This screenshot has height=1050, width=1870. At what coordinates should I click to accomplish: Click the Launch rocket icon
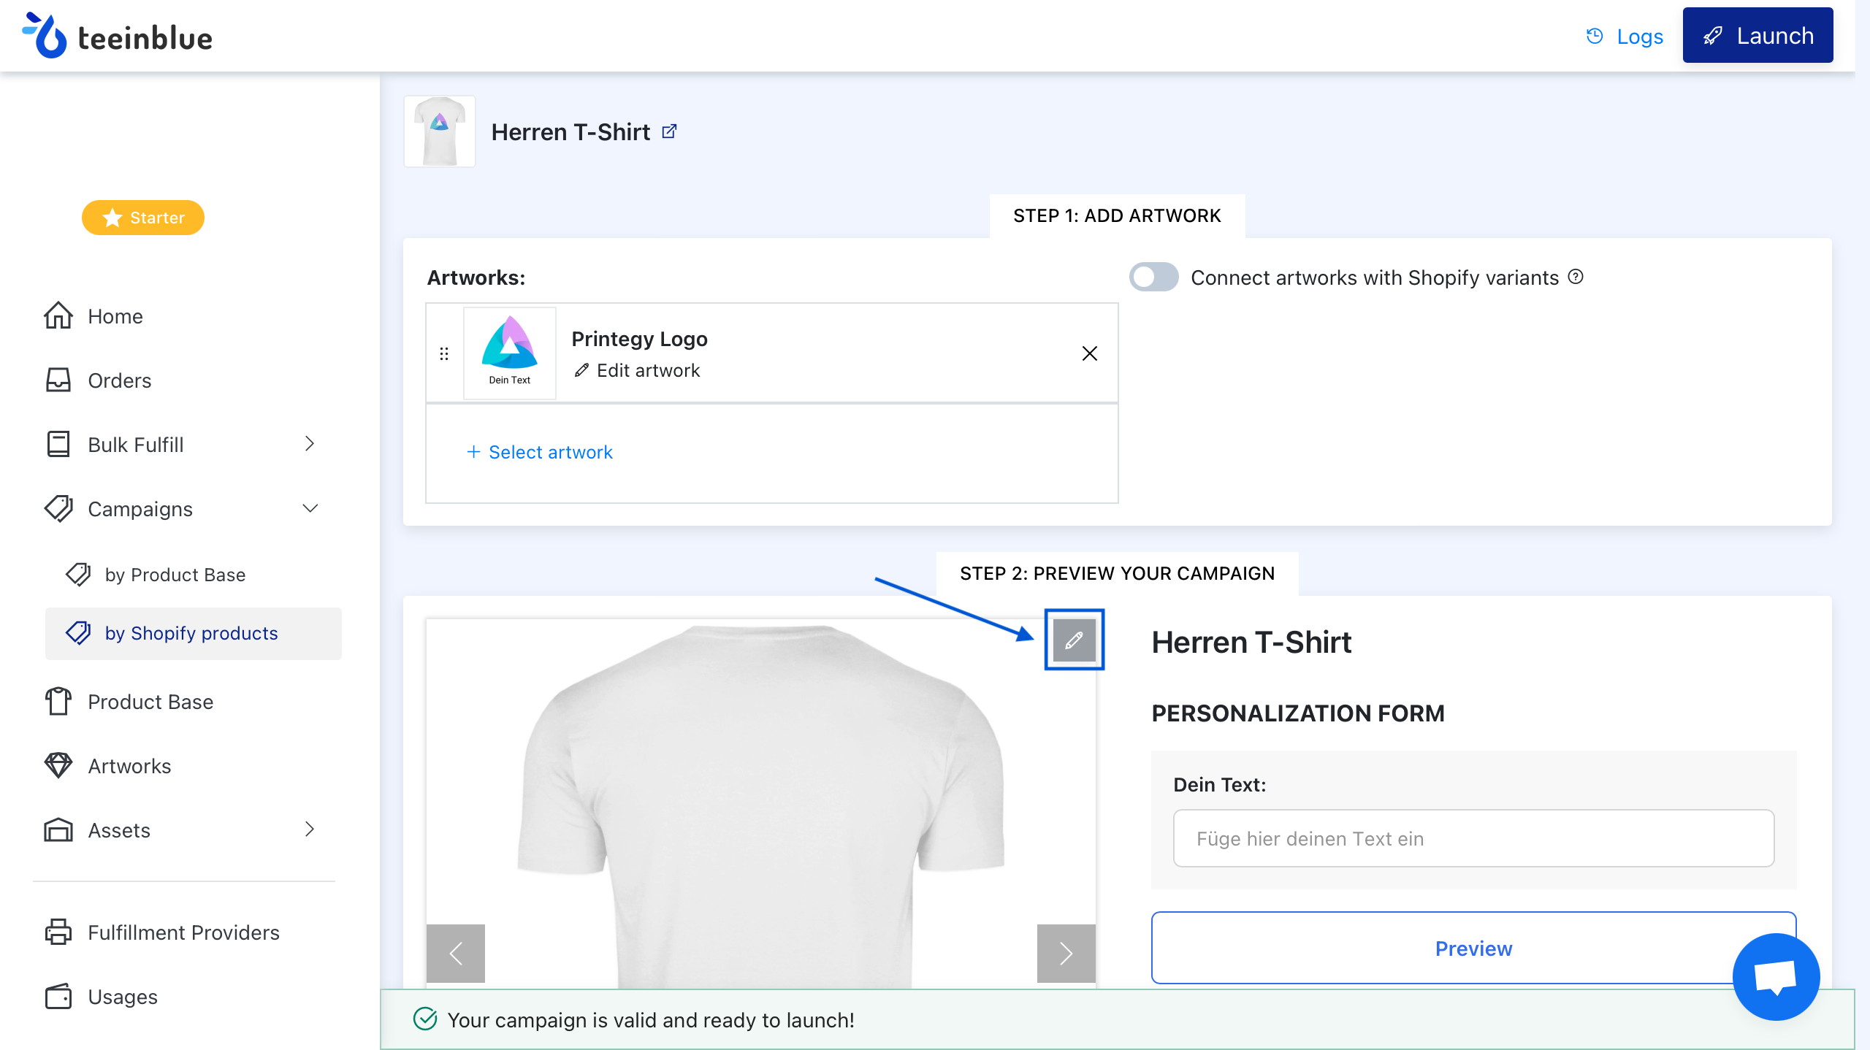coord(1713,36)
